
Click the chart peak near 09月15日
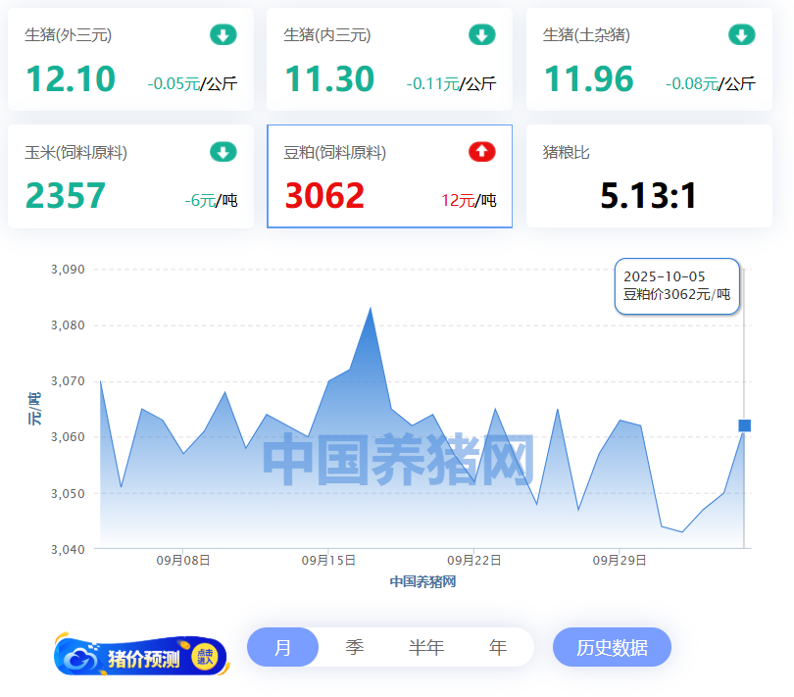click(x=370, y=309)
